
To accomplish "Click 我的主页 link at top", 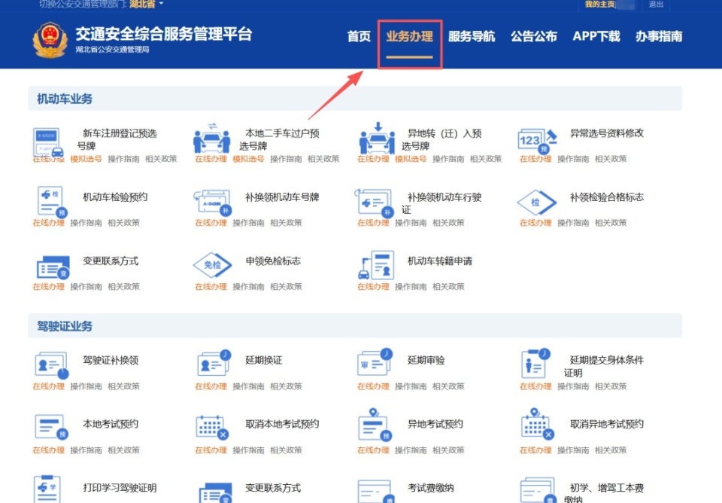I will [599, 5].
